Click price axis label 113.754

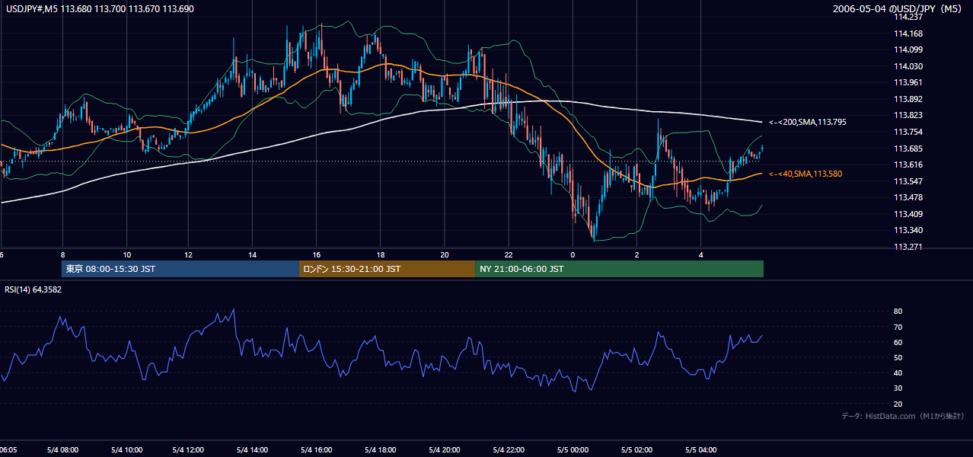point(908,133)
